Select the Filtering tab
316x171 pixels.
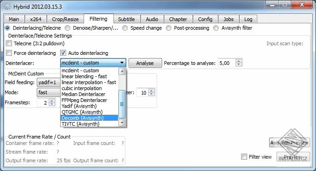pos(99,19)
